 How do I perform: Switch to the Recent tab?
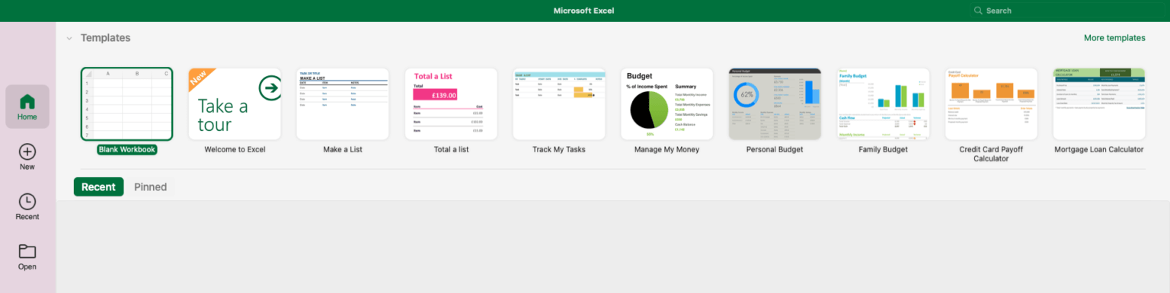98,186
